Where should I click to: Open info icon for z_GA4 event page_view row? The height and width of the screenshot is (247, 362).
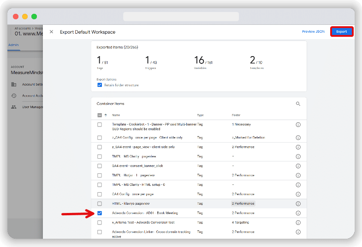pyautogui.click(x=298, y=147)
